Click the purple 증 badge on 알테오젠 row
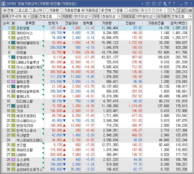The width and height of the screenshot is (194, 174). [13, 81]
